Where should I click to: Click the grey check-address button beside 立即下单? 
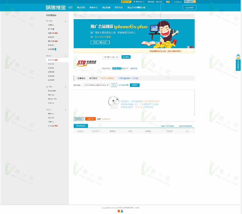pos(79,119)
